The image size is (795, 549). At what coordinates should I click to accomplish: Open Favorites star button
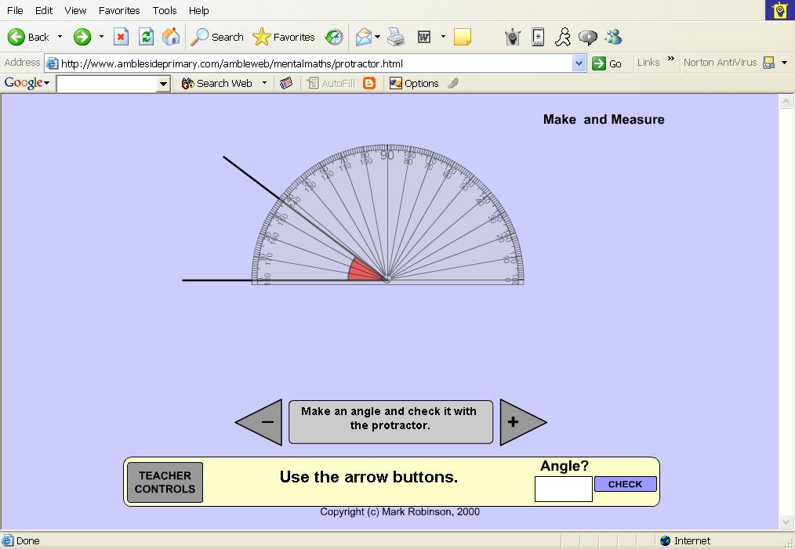point(262,37)
